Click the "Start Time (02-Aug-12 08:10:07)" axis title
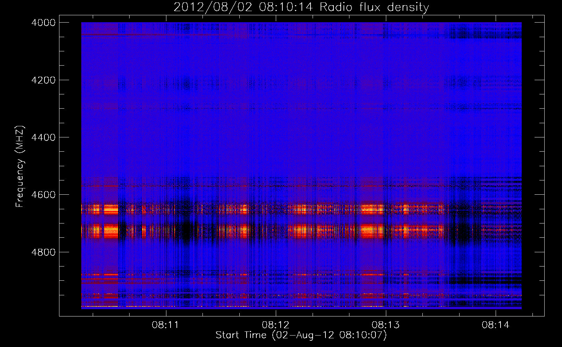 [x=301, y=335]
